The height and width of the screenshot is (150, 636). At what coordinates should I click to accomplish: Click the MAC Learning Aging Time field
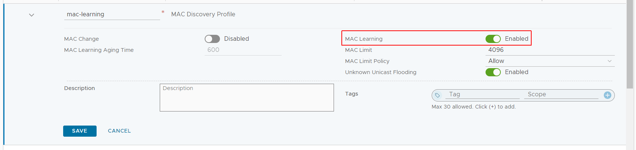[x=243, y=50]
